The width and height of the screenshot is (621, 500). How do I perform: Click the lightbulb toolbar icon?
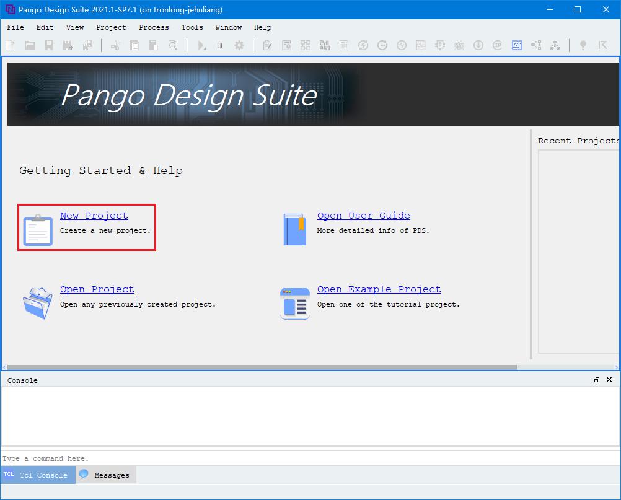pos(583,45)
